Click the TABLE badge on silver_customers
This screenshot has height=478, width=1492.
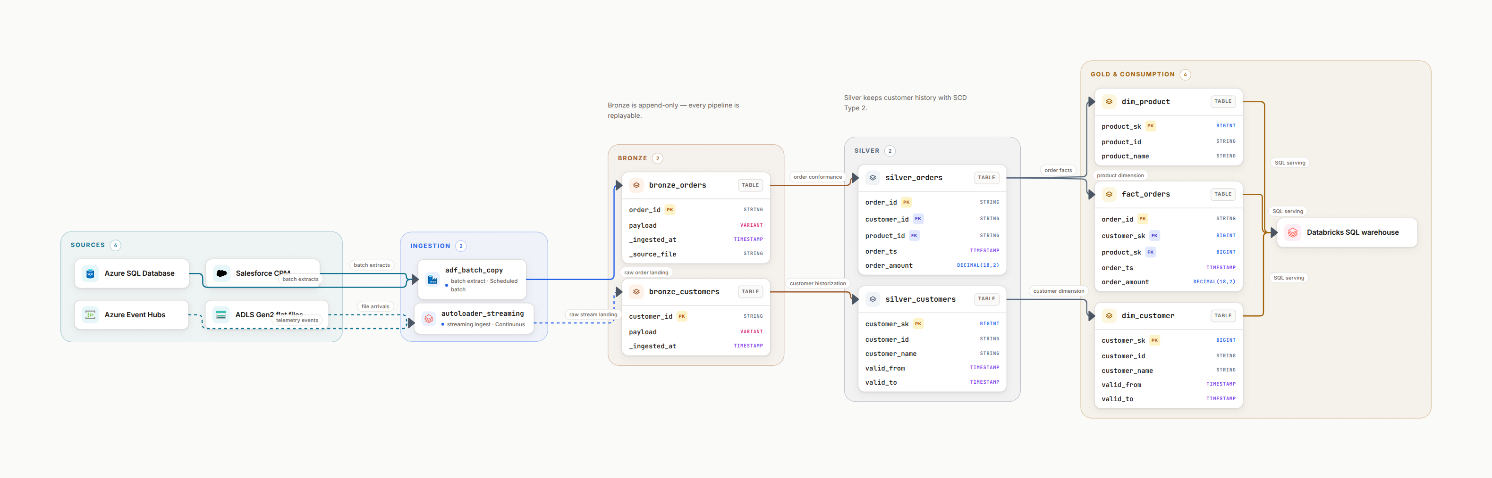point(986,299)
